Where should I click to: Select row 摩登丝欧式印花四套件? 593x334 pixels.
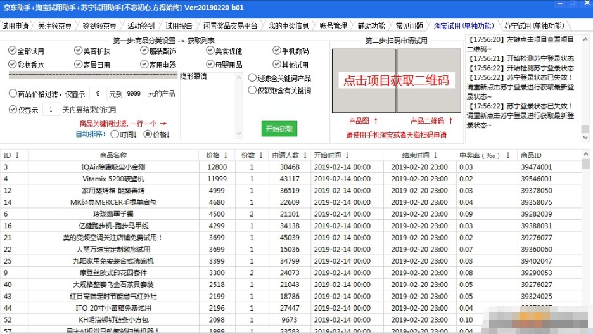click(x=291, y=273)
